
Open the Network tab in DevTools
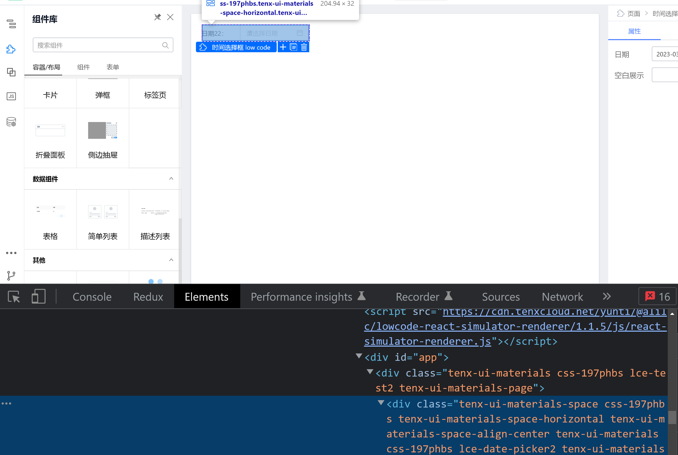coord(562,297)
